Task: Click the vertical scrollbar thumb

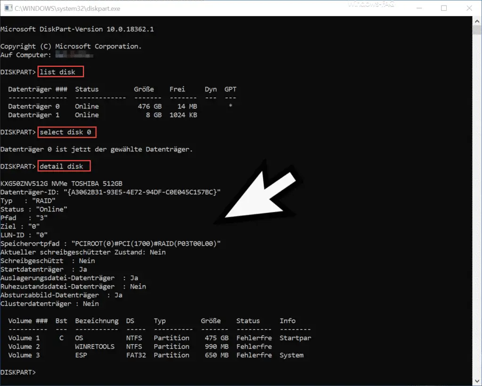Action: (477, 31)
